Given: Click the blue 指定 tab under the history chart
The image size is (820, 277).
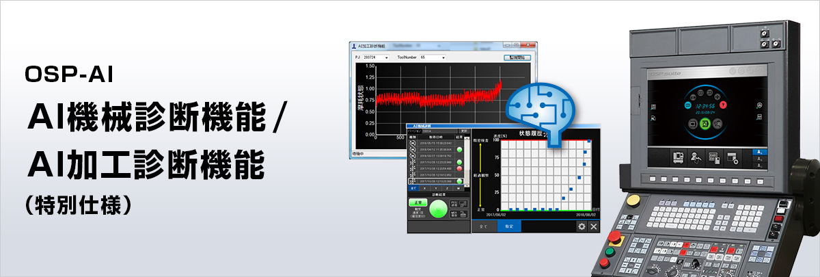Looking at the screenshot, I should pos(509,226).
